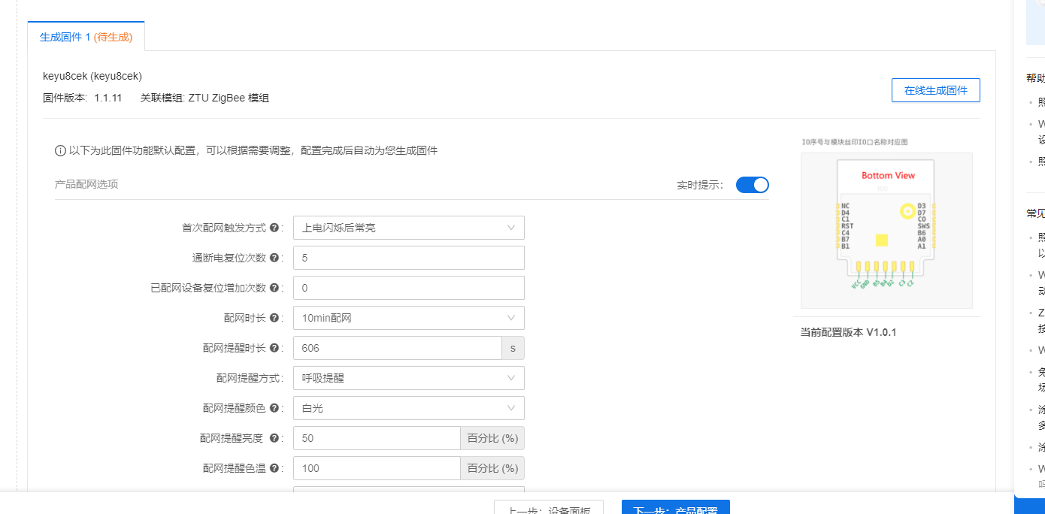Click help icon beside 已配网设备复位增加次数
1045x514 pixels.
pos(275,288)
